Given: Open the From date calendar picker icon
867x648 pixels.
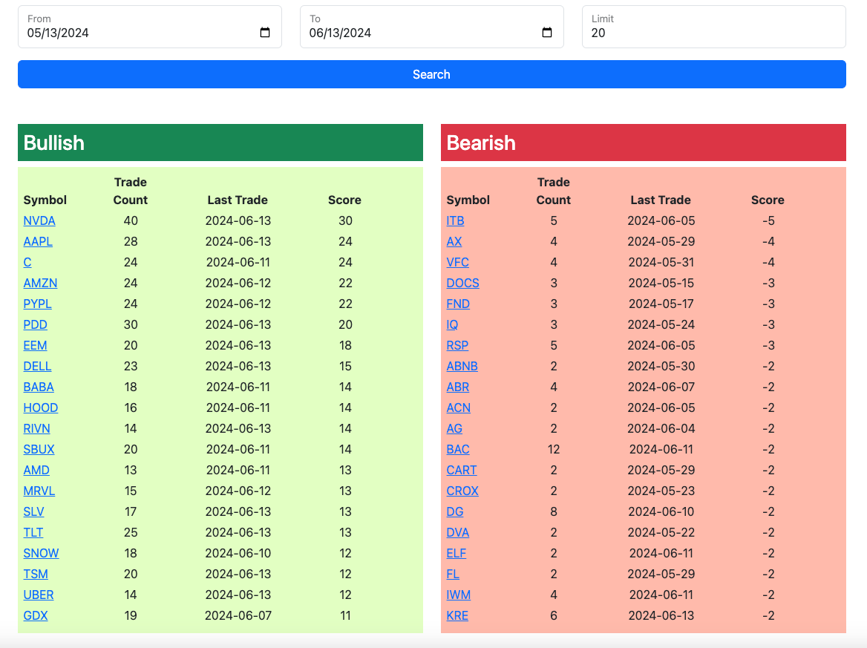Looking at the screenshot, I should pos(265,33).
